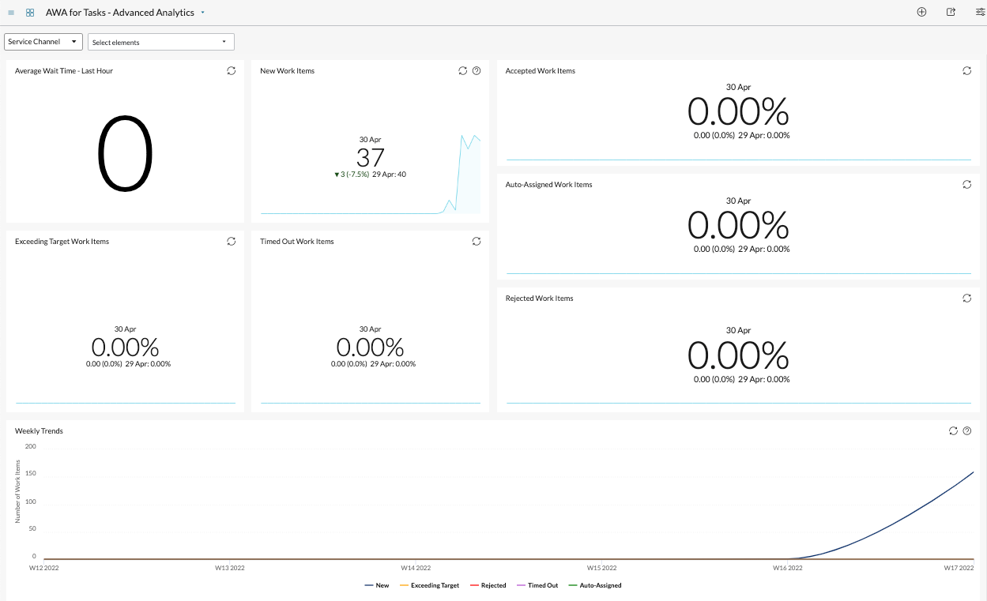Click the Rejected Work Items 0.00% value
This screenshot has height=601, width=987.
coord(738,355)
